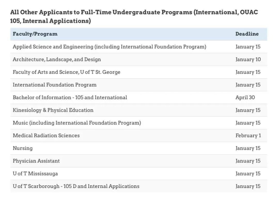The image size is (279, 198).
Task: Click the 'International Foundation Program' row text
Action: [x=54, y=85]
